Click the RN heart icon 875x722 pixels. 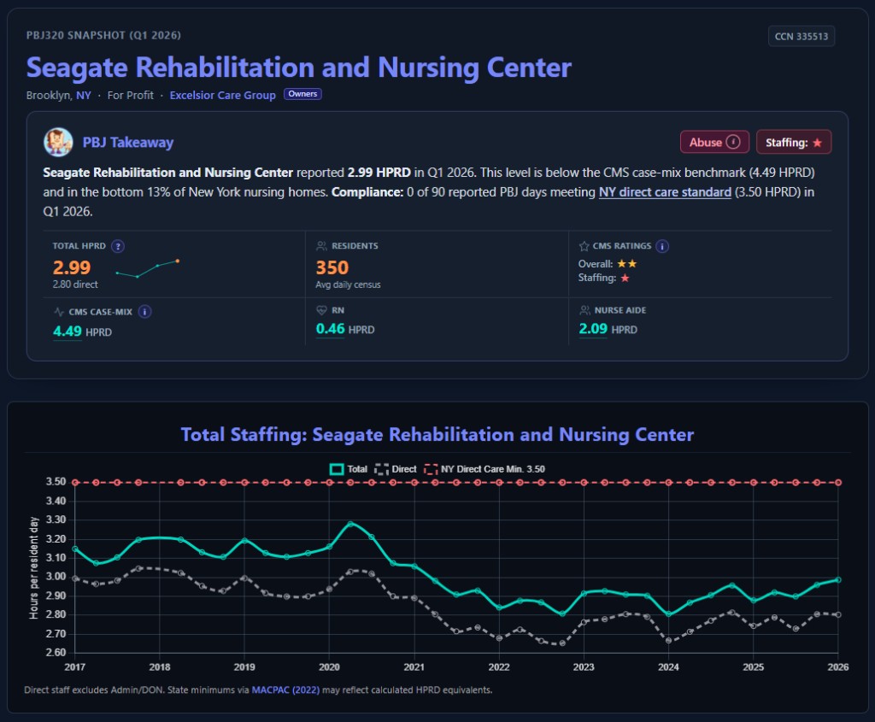321,310
